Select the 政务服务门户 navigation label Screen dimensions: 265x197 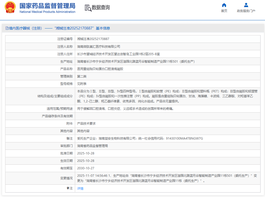pos(245,11)
